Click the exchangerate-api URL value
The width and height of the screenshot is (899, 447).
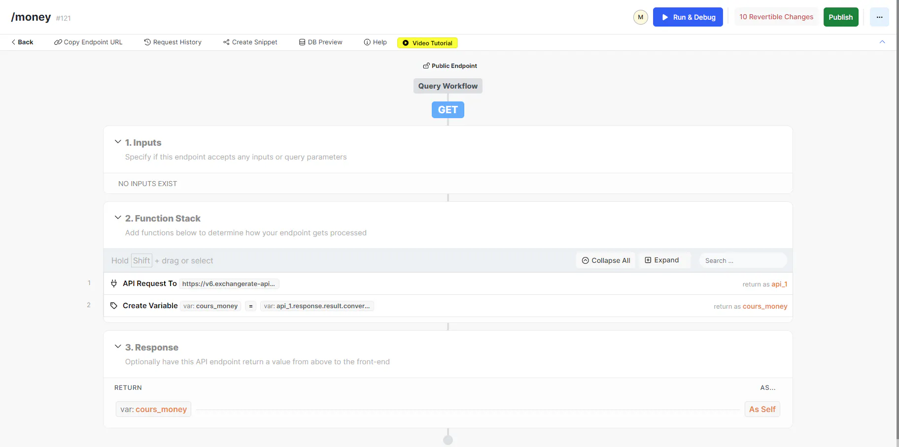pyautogui.click(x=229, y=284)
